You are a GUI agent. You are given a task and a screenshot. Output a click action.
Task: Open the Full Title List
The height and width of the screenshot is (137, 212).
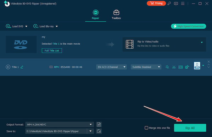(x=52, y=50)
